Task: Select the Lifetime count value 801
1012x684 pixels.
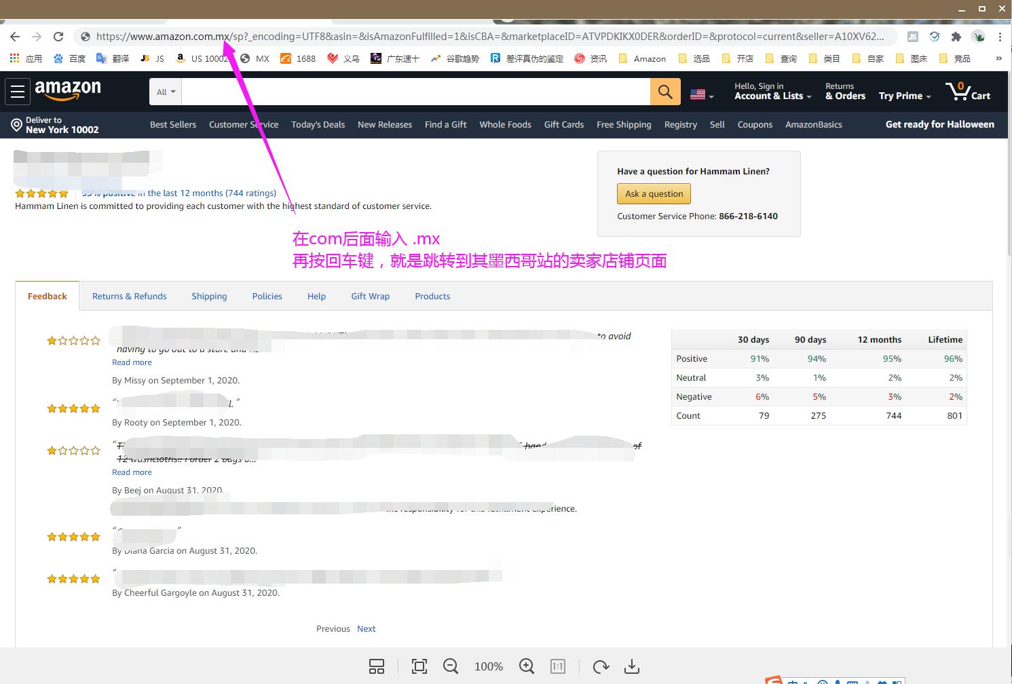Action: [x=954, y=416]
